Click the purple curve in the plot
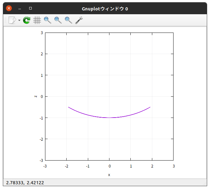This screenshot has height=189, width=210. (x=109, y=118)
